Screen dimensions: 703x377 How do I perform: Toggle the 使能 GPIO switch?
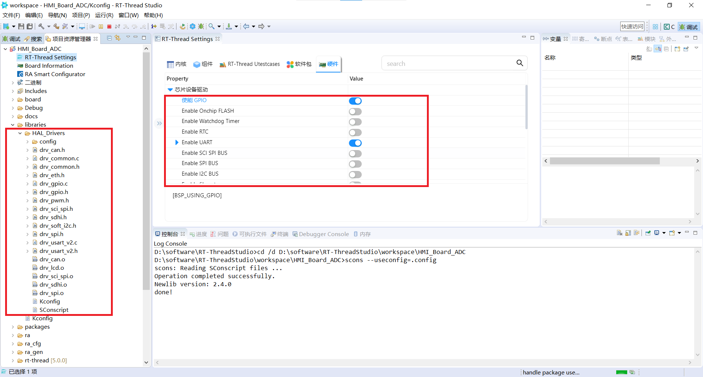(x=355, y=101)
